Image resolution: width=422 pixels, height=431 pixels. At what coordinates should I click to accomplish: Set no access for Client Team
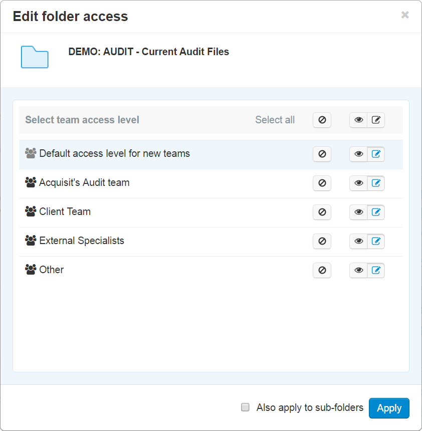[322, 212]
